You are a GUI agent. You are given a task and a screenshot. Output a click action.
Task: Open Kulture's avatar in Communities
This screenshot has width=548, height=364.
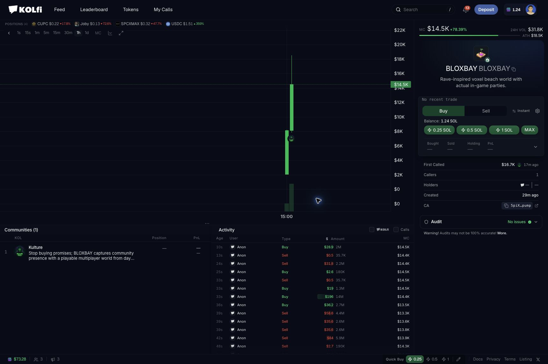coord(20,251)
